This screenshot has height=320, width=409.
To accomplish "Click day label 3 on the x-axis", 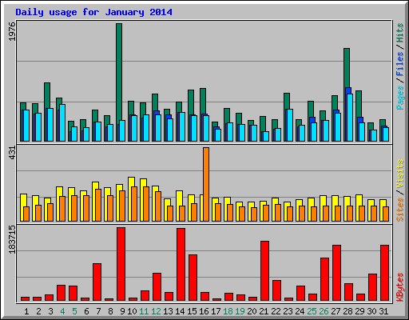I will pos(50,311).
